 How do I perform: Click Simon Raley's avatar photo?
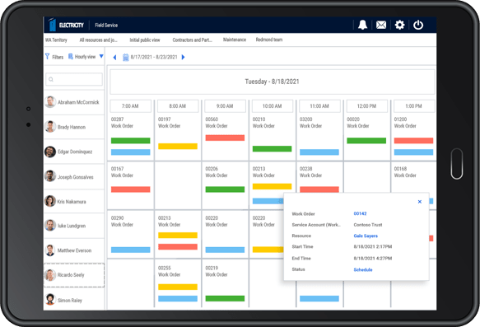50,299
